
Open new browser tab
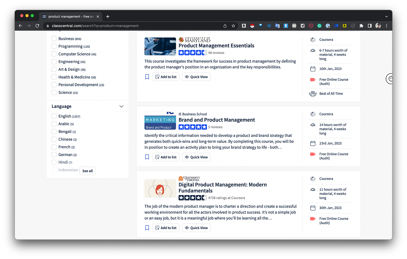[x=108, y=17]
